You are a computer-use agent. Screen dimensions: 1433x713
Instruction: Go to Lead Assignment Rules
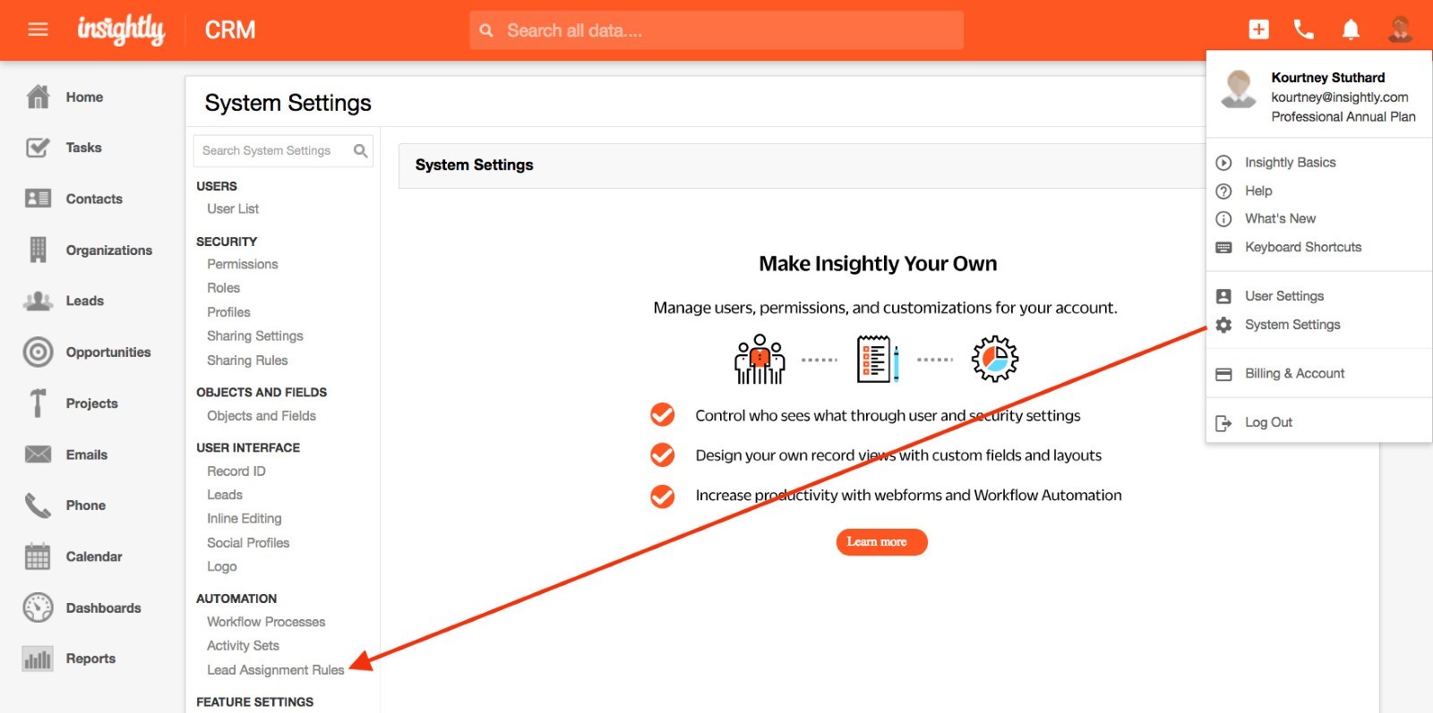tap(276, 670)
